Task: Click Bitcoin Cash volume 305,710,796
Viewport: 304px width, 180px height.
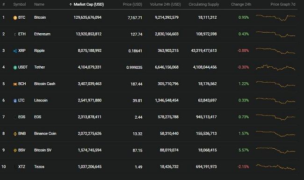Action: (x=168, y=84)
